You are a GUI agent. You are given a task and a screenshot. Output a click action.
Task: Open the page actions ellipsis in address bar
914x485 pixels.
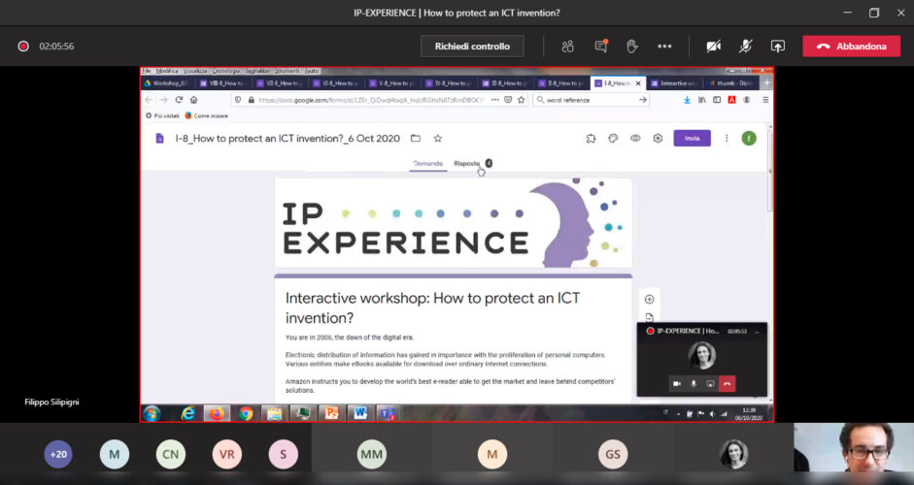click(x=495, y=100)
